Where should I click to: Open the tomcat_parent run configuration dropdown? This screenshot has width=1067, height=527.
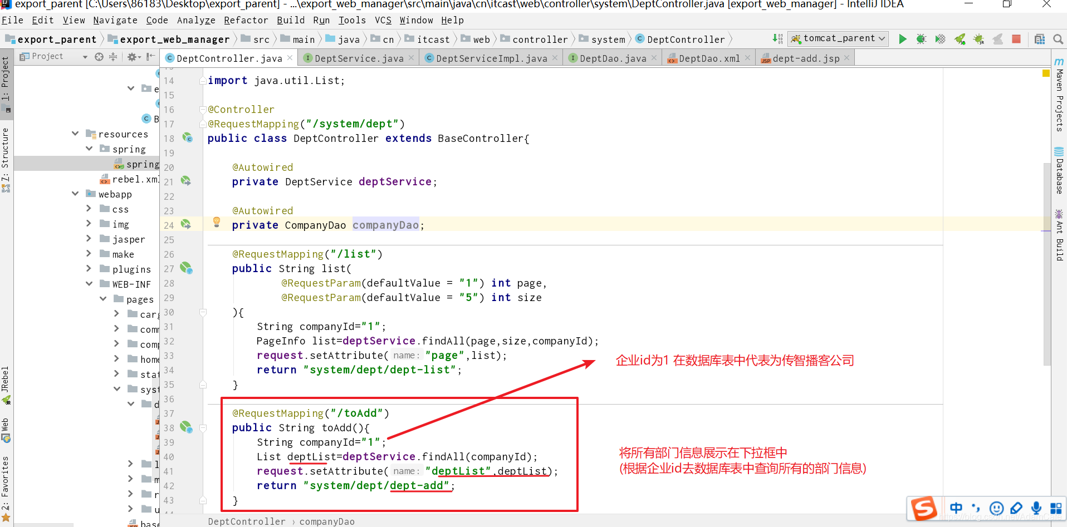[x=838, y=38]
